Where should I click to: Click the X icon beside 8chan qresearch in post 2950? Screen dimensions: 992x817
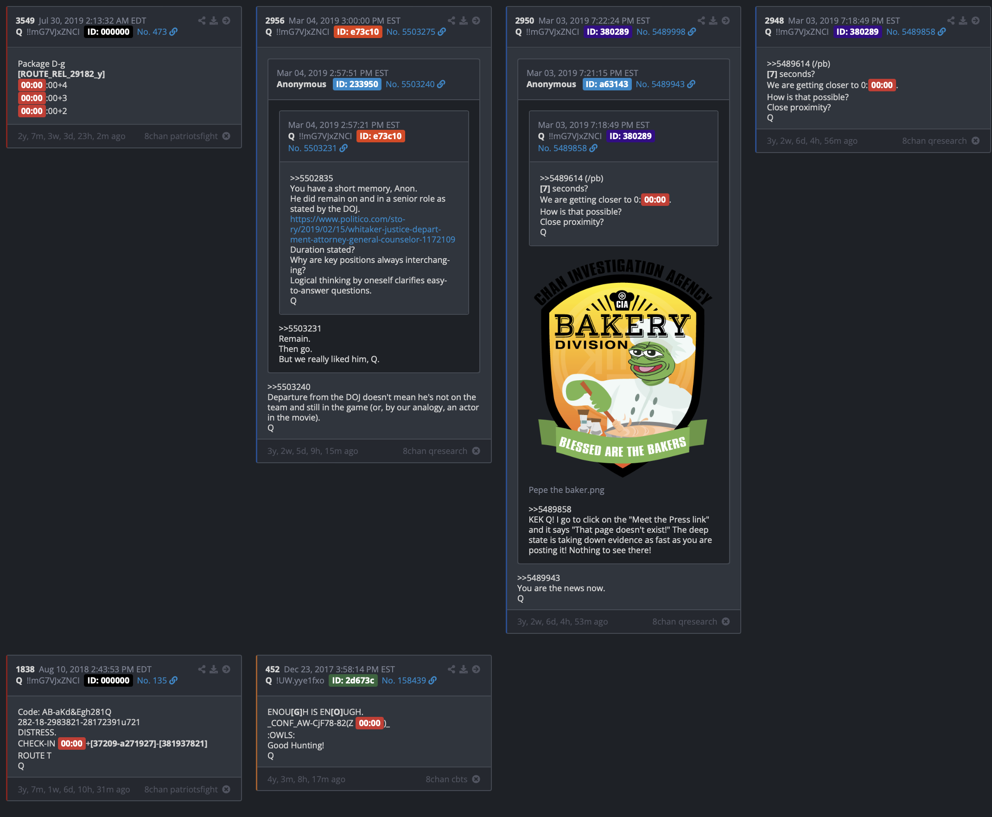pos(726,622)
